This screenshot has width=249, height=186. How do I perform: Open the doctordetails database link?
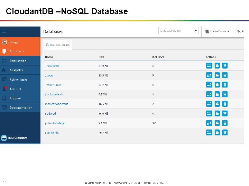pos(54,94)
